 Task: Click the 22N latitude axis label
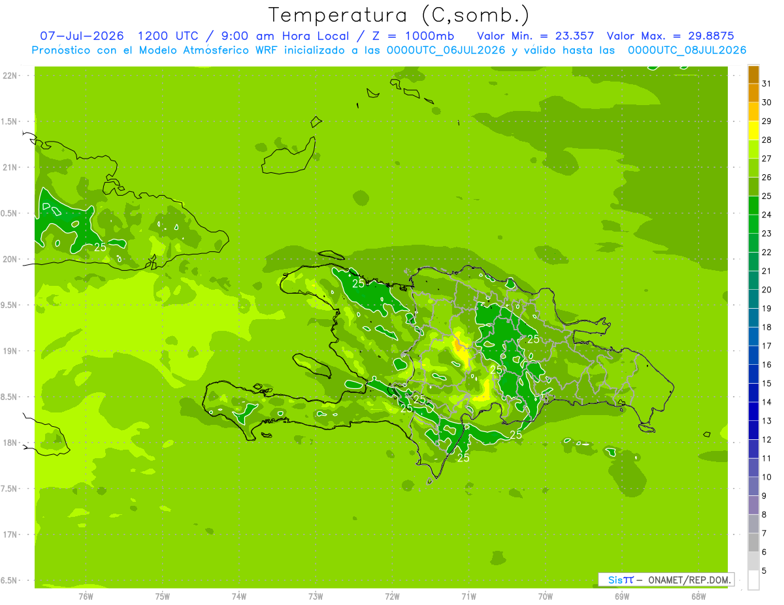click(x=10, y=76)
